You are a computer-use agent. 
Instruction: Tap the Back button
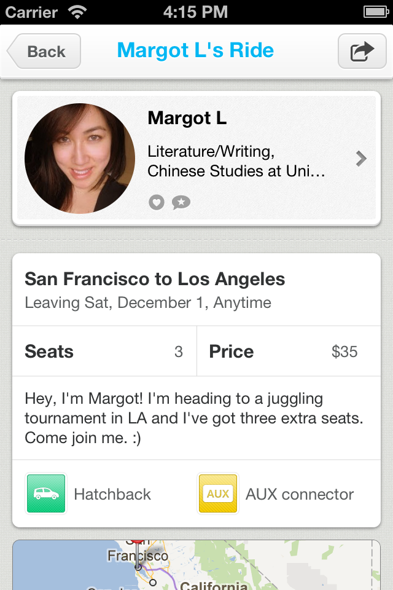point(44,51)
